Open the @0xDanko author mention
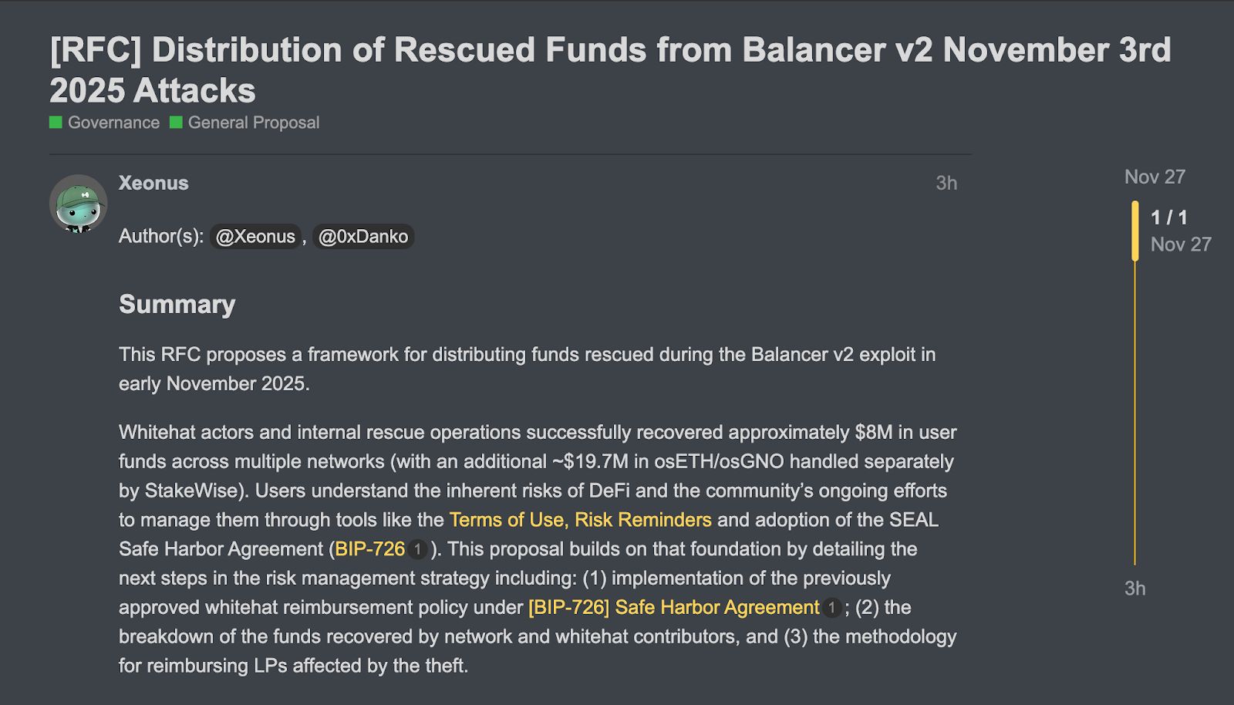Viewport: 1234px width, 705px height. coord(362,236)
